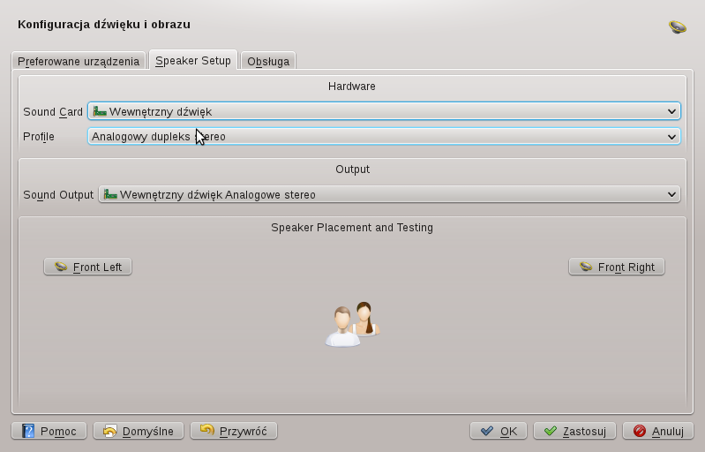This screenshot has width=705, height=452.
Task: Hit the red cancel icon on Anuluj
Action: (640, 431)
